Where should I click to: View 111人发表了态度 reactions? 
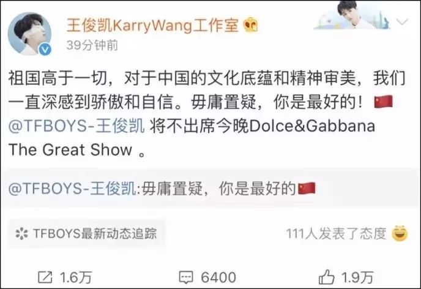(x=336, y=234)
